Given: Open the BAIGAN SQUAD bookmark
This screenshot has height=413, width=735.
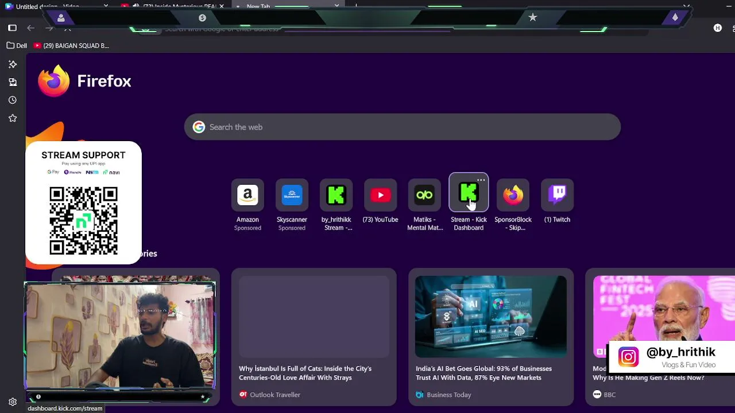Looking at the screenshot, I should pyautogui.click(x=71, y=45).
